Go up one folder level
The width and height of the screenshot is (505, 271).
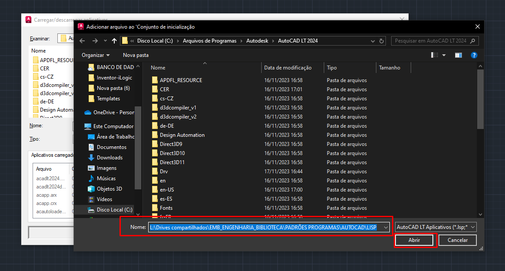click(114, 41)
